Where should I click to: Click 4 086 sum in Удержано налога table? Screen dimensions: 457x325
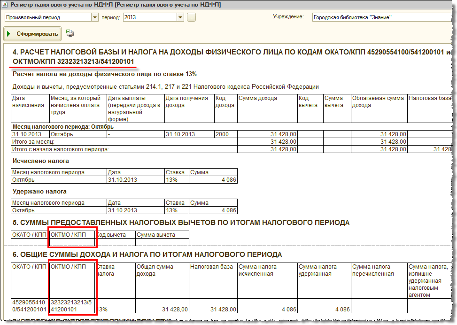pos(213,210)
